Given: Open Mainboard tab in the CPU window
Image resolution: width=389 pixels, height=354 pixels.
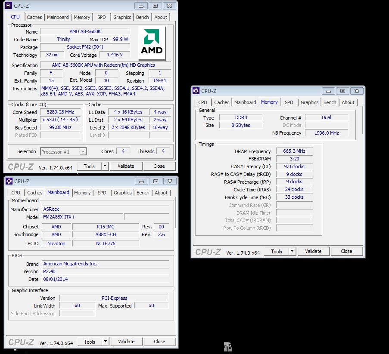Looking at the screenshot, I should pos(58,17).
